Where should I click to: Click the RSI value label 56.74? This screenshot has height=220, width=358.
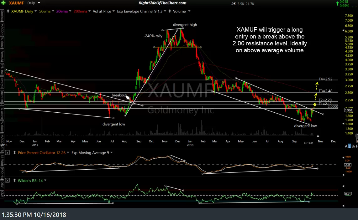point(347,194)
